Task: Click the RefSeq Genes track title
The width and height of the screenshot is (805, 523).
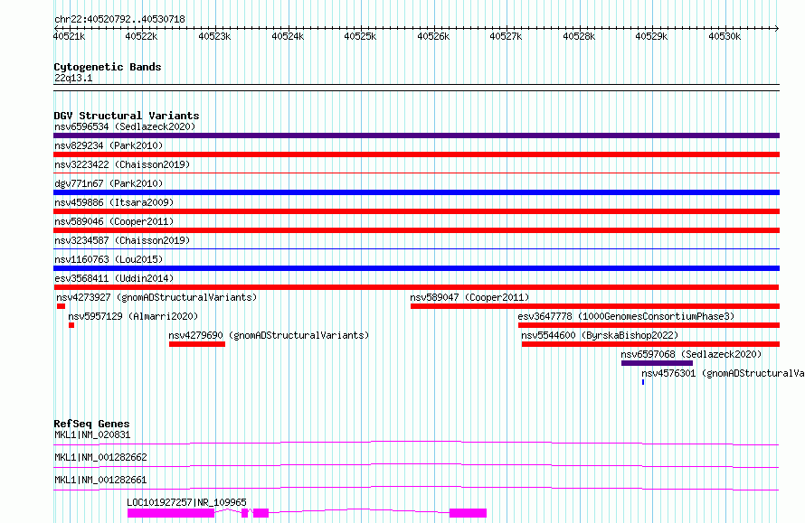Action: 91,424
